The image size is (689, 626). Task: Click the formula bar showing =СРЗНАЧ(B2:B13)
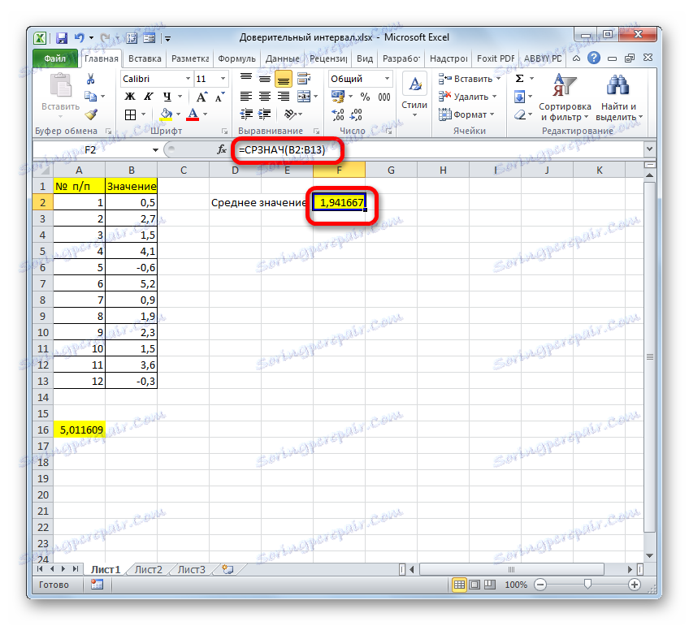[439, 149]
